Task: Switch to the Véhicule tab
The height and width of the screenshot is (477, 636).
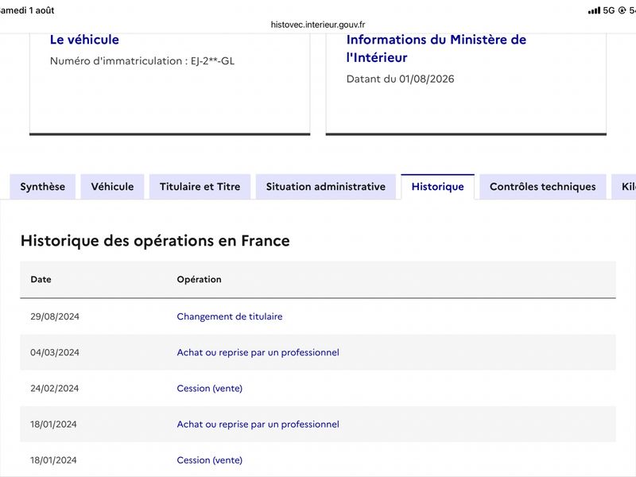Action: 112,187
